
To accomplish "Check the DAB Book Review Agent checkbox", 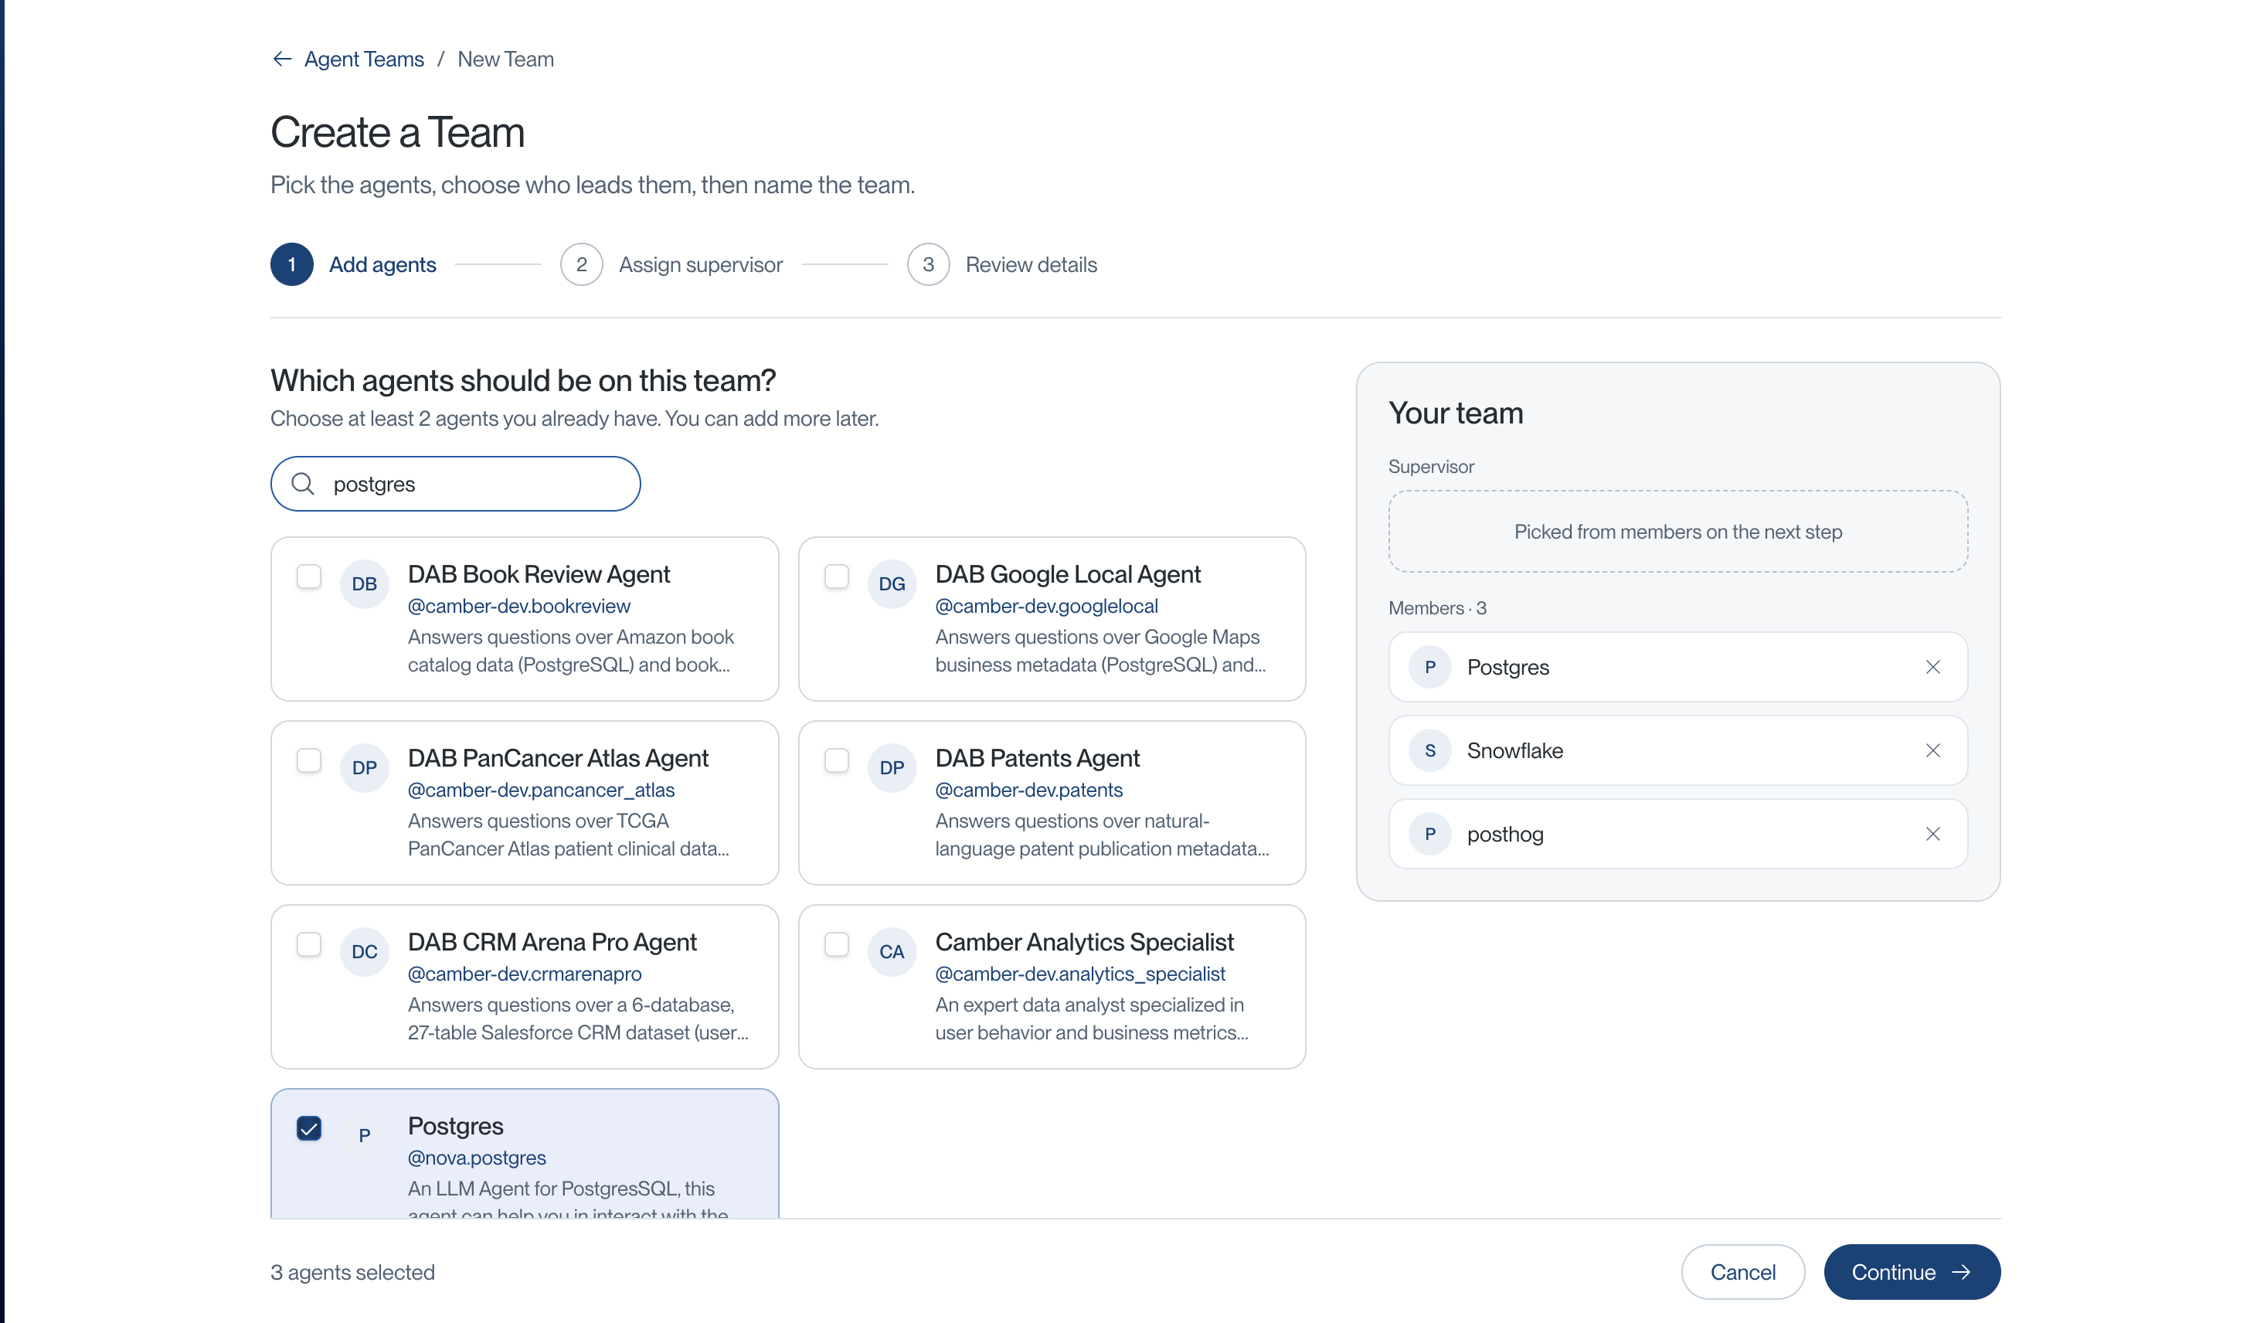I will (x=308, y=576).
